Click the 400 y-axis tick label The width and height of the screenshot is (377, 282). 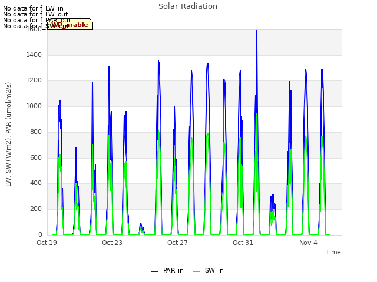coord(36,183)
